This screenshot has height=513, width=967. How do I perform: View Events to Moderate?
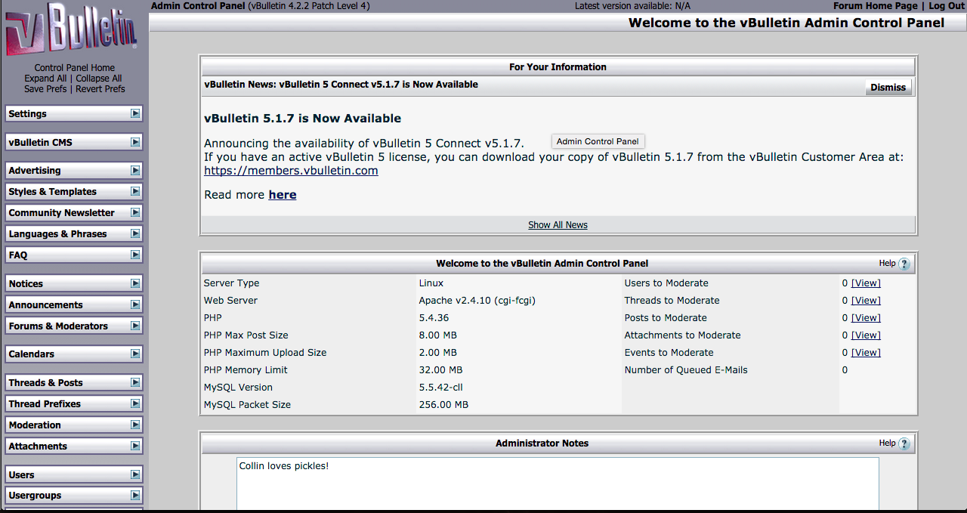pos(866,353)
